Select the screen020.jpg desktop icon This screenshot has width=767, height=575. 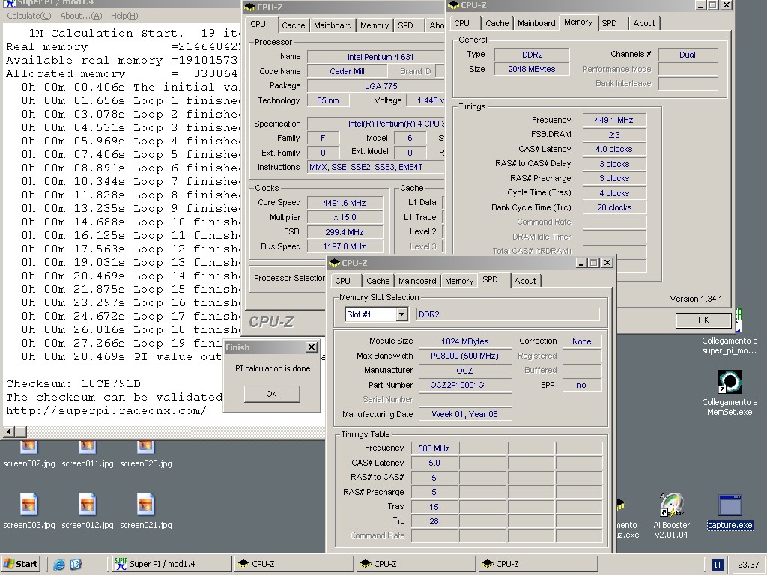tap(146, 454)
